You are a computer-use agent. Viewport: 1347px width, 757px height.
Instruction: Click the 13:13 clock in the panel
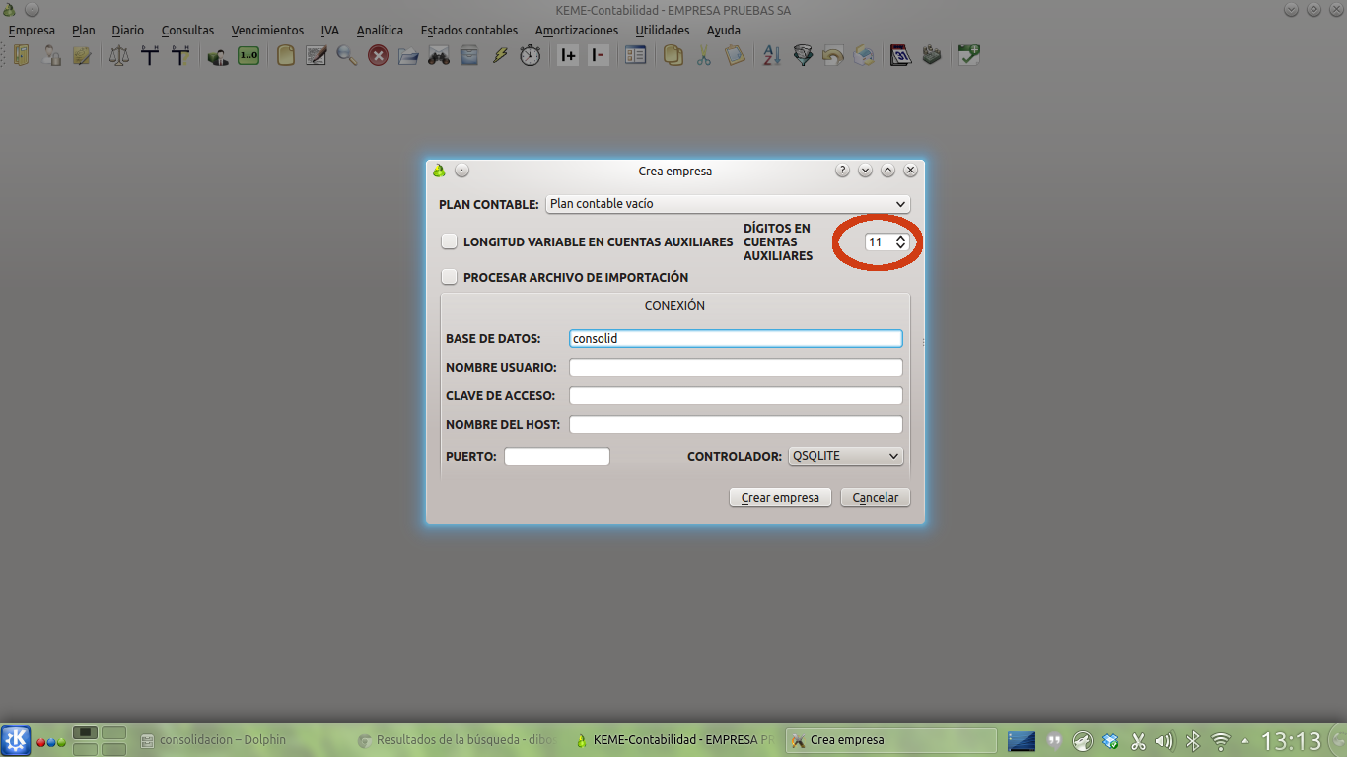click(1291, 740)
